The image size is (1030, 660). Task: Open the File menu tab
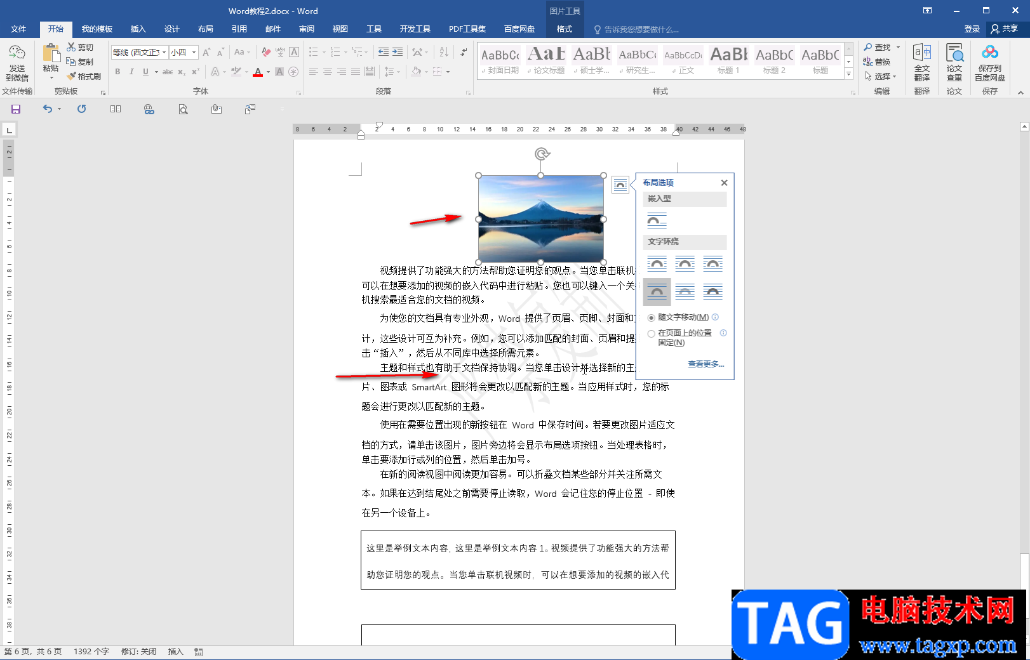click(x=18, y=29)
